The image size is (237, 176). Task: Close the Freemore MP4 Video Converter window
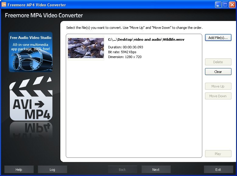[232, 5]
